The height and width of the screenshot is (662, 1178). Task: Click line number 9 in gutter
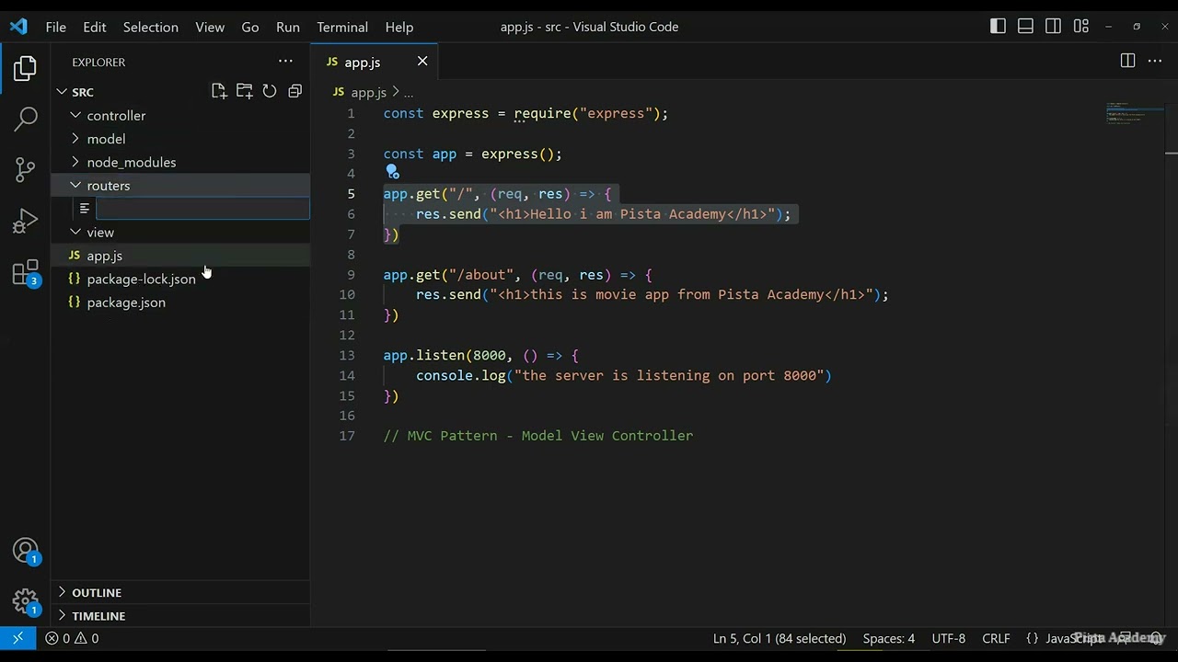[x=351, y=275]
